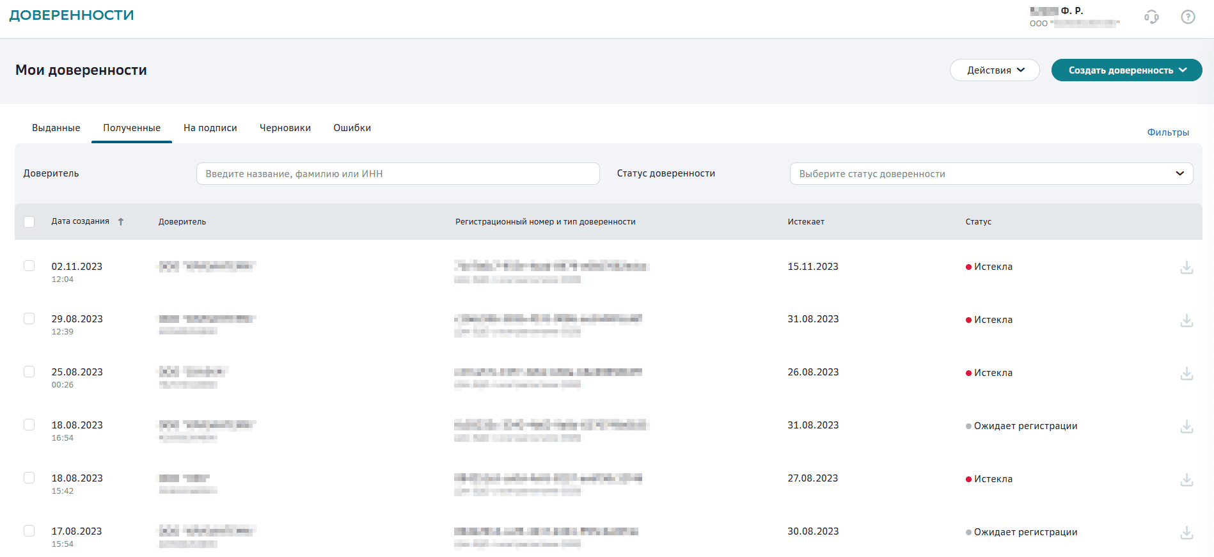1214x557 pixels.
Task: Download the power of attorney created 02.11.2023
Action: pyautogui.click(x=1186, y=267)
